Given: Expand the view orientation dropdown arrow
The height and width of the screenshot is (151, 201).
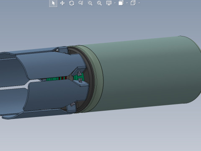Looking at the screenshot, I should 127,3.
